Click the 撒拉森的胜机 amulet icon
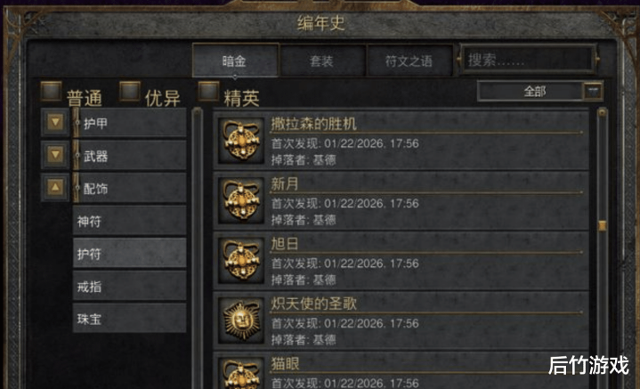The height and width of the screenshot is (389, 640). 241,141
